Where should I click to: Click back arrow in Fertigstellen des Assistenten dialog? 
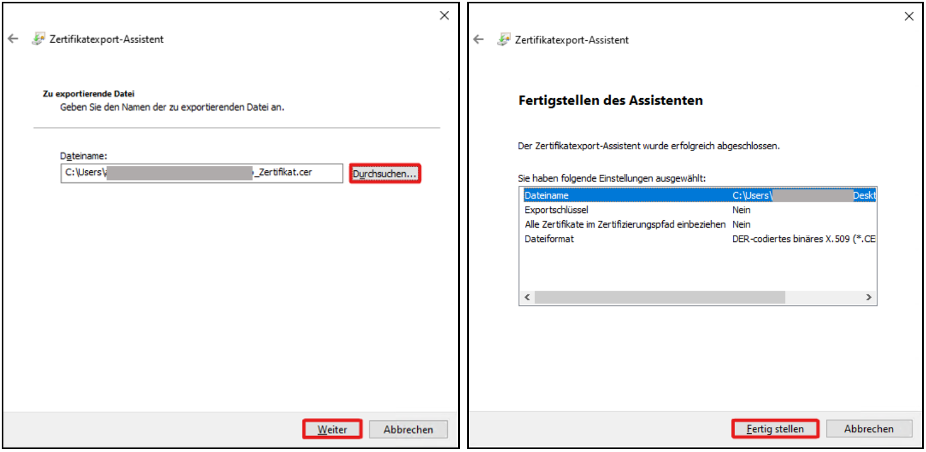(x=479, y=39)
